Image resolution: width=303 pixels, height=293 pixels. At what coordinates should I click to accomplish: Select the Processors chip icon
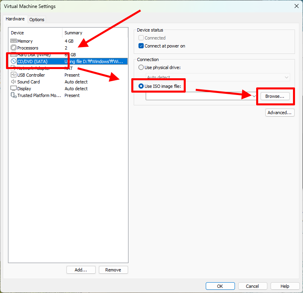point(14,48)
